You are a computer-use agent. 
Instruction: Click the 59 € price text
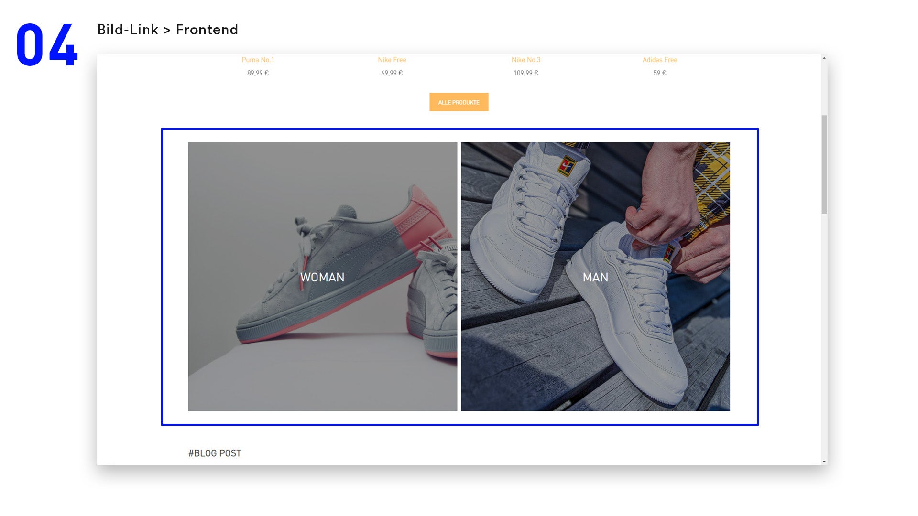(659, 73)
